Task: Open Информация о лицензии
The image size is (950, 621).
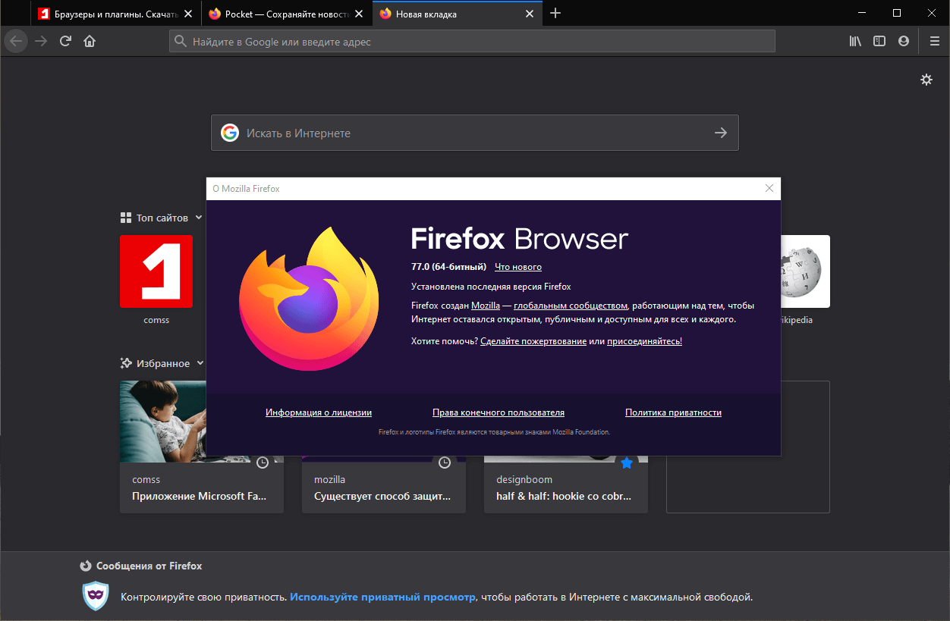Action: point(318,412)
